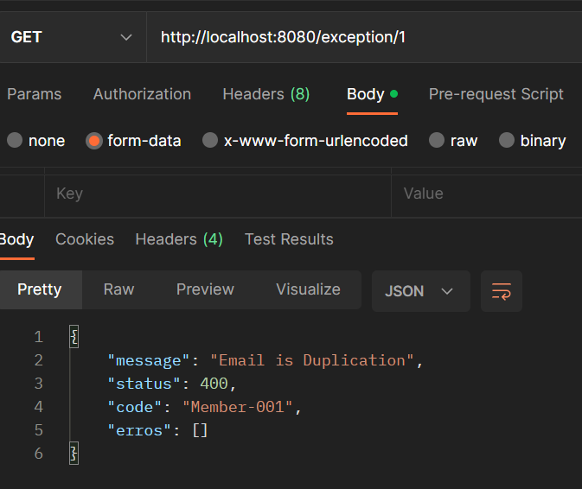Click the "Email is Duplication" value
This screenshot has width=582, height=489.
(312, 360)
